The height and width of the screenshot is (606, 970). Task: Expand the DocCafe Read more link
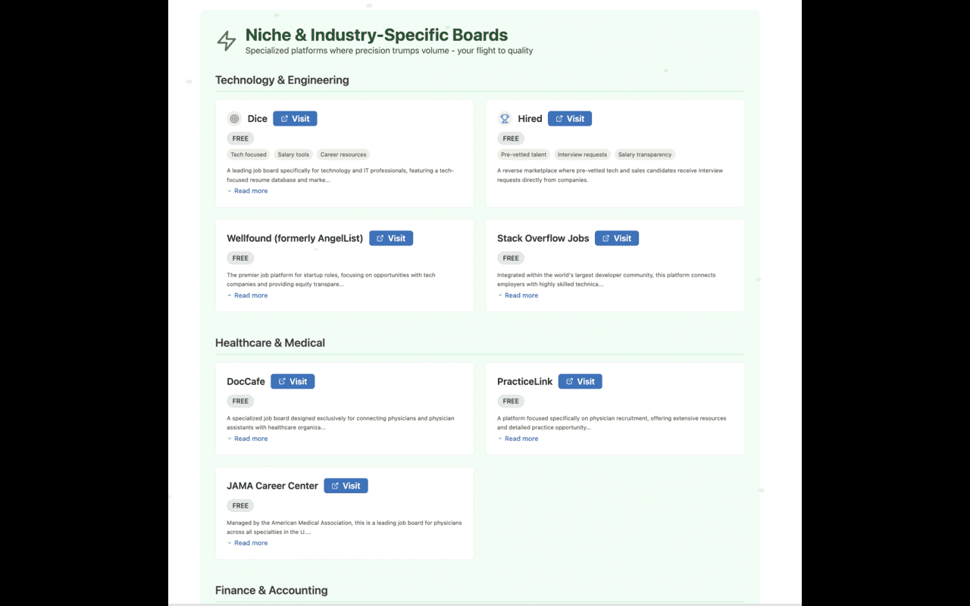(250, 439)
